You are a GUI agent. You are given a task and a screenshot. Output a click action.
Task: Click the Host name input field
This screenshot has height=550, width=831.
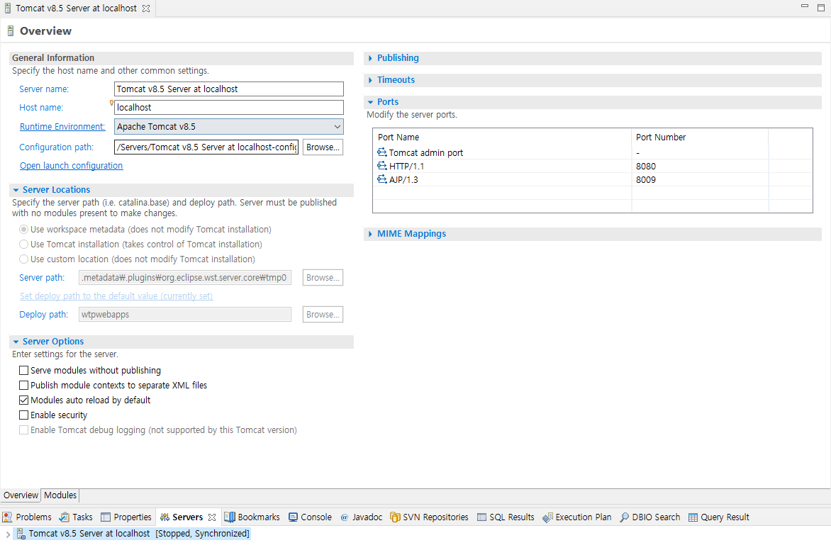click(x=229, y=108)
